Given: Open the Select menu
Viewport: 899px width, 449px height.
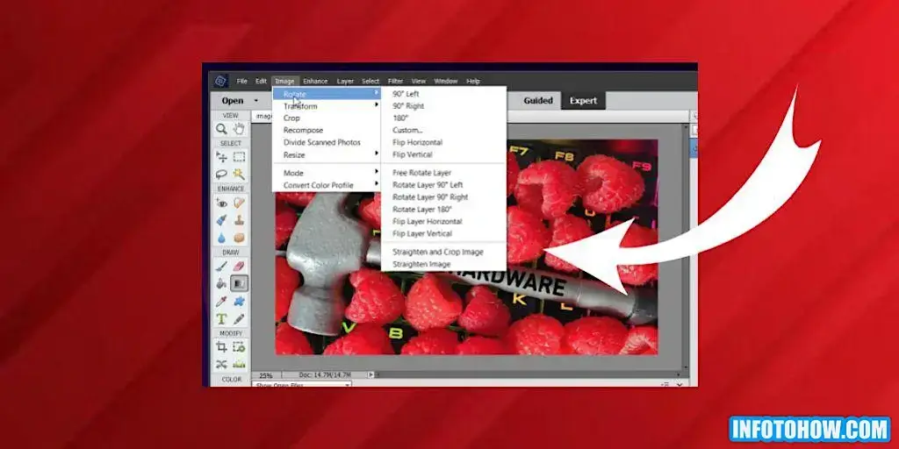Looking at the screenshot, I should 370,82.
